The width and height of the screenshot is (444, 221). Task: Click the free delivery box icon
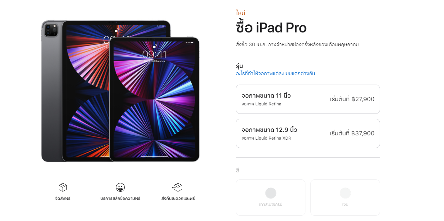(x=63, y=188)
